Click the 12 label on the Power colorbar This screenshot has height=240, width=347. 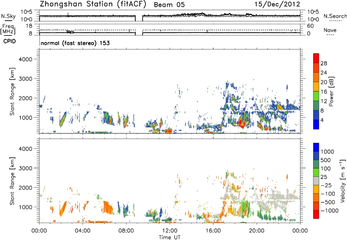(x=324, y=101)
